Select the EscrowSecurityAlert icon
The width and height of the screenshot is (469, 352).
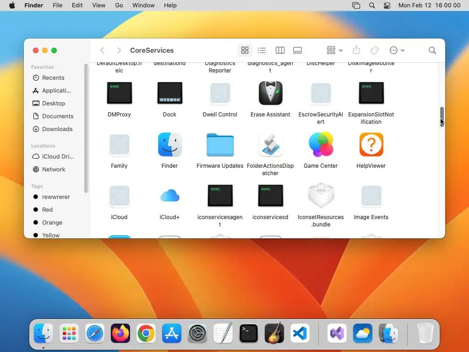point(321,93)
